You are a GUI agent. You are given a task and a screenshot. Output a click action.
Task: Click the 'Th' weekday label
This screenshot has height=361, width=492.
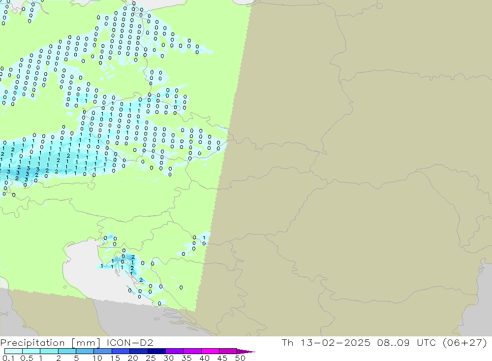tap(287, 342)
